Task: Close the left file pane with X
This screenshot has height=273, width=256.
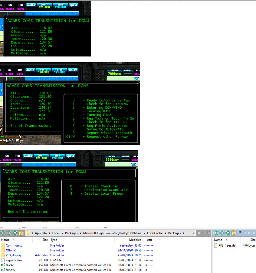Action: [x=209, y=233]
